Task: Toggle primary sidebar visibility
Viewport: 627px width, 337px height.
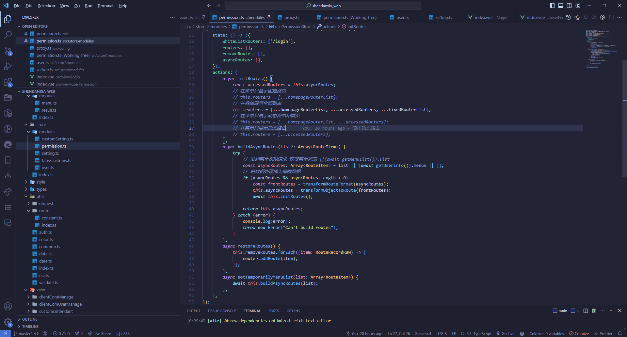Action: (552, 6)
